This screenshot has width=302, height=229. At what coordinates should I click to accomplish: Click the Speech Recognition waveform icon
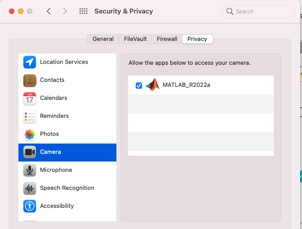click(30, 188)
